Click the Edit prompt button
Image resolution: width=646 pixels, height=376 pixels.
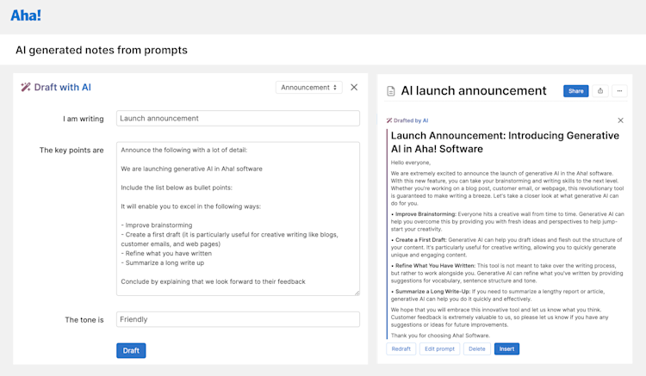point(439,348)
